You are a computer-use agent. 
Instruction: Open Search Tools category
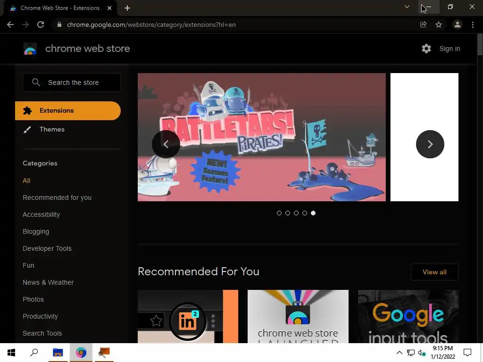(x=42, y=333)
